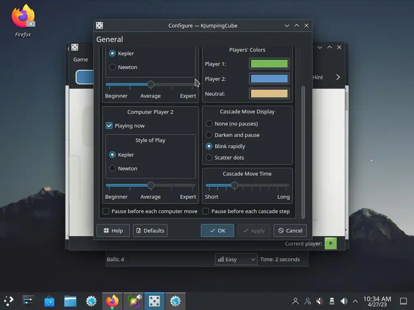Launch Discover store from the taskbar

[49, 301]
